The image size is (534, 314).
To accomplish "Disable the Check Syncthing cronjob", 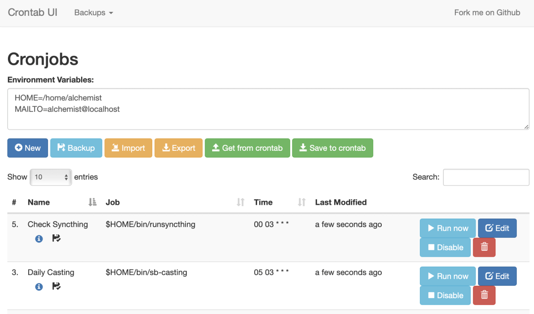I will coord(445,247).
